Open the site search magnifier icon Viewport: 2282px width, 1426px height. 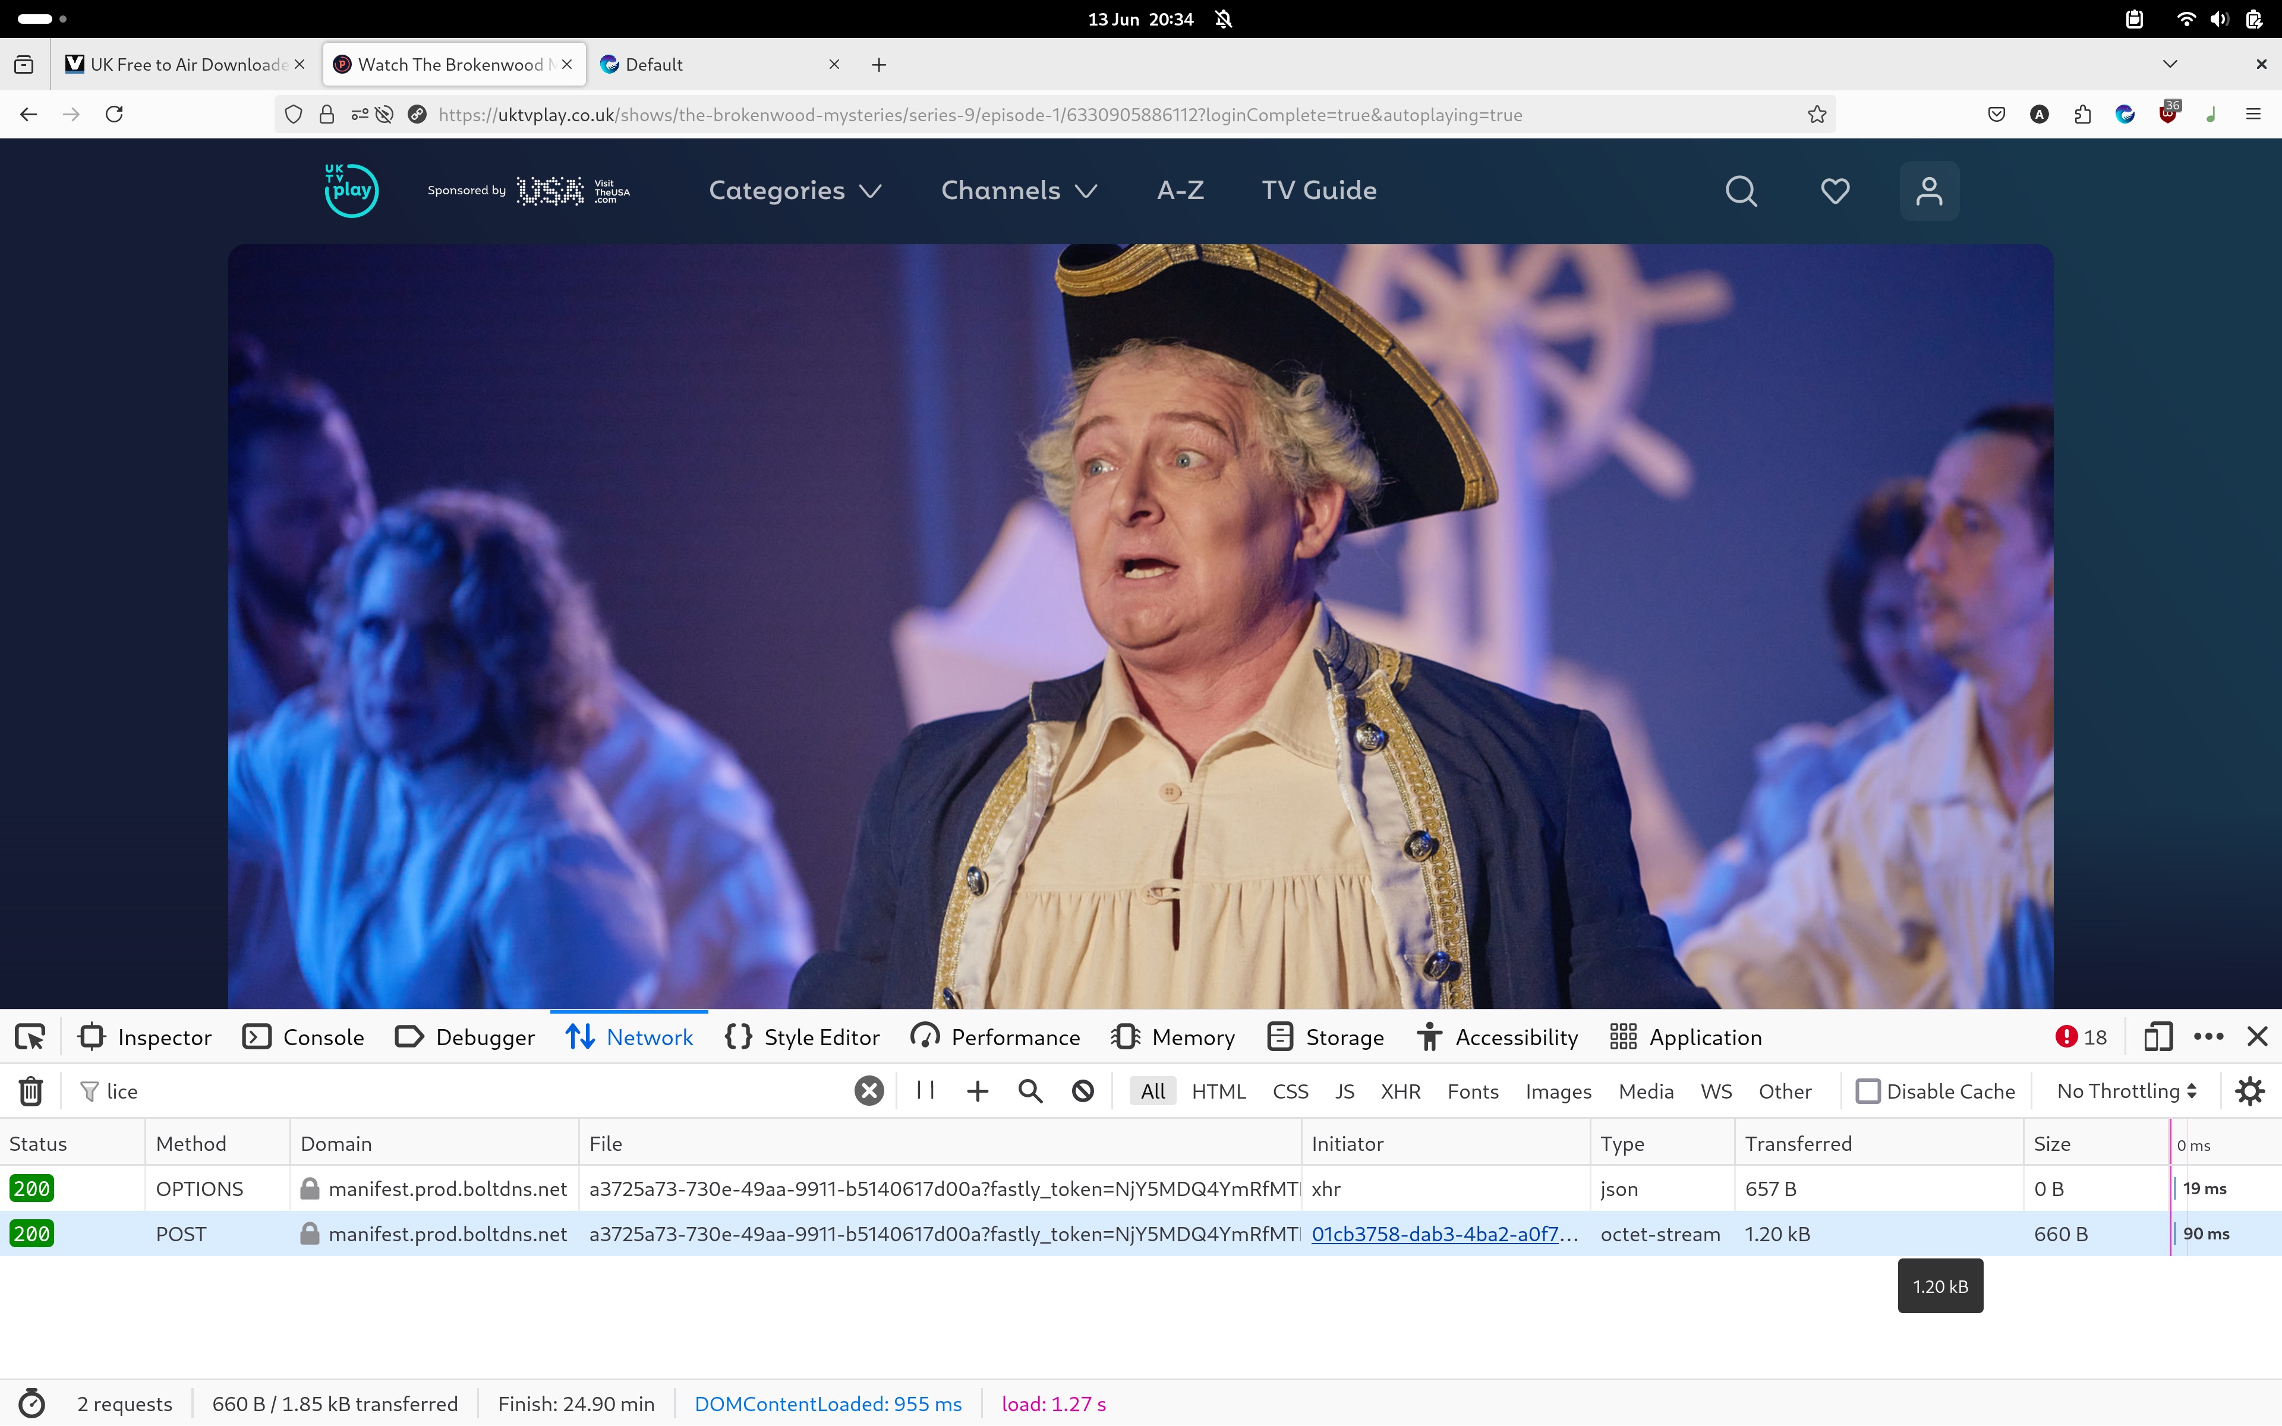click(1741, 191)
